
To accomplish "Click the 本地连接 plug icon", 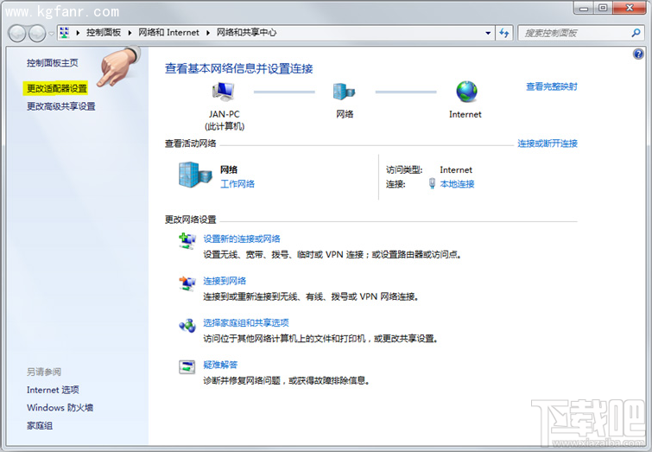I will tap(432, 183).
